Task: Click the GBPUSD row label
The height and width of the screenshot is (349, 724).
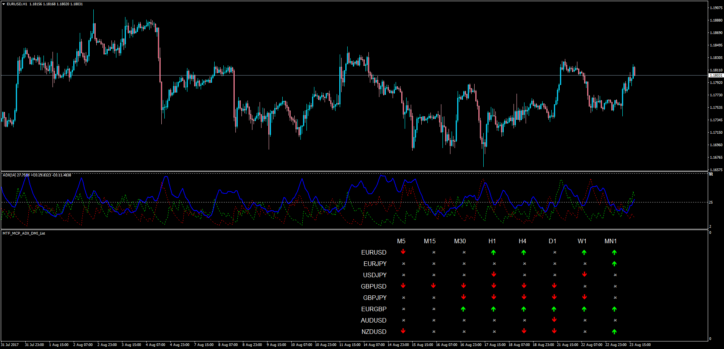Action: click(374, 286)
